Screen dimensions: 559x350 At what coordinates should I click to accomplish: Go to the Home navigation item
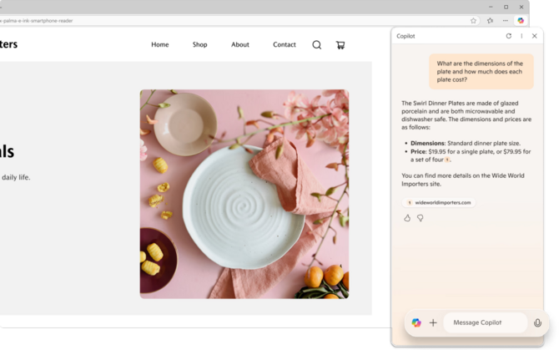click(x=159, y=45)
